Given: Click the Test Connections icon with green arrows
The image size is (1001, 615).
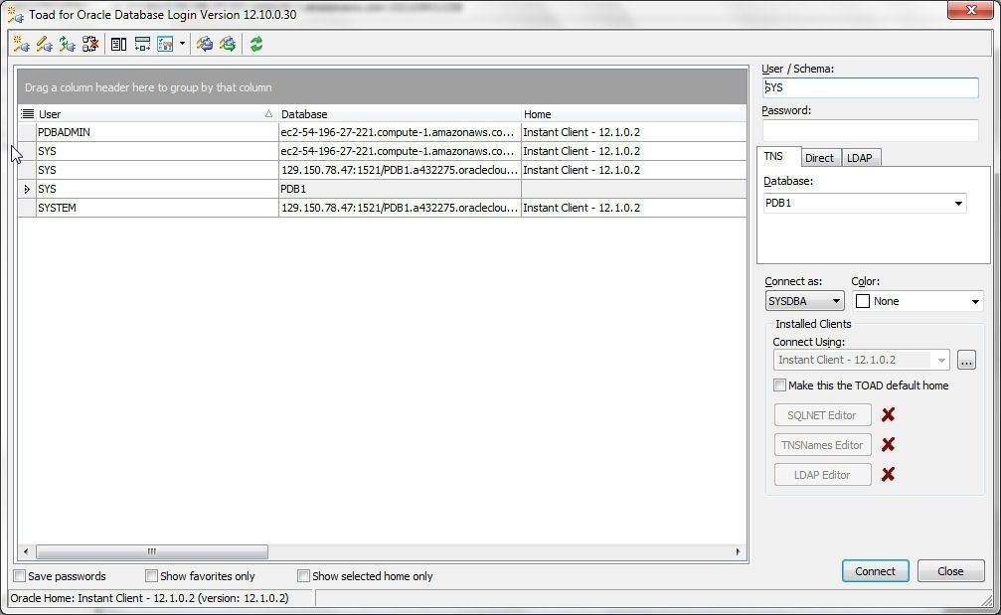Looking at the screenshot, I should tap(67, 44).
